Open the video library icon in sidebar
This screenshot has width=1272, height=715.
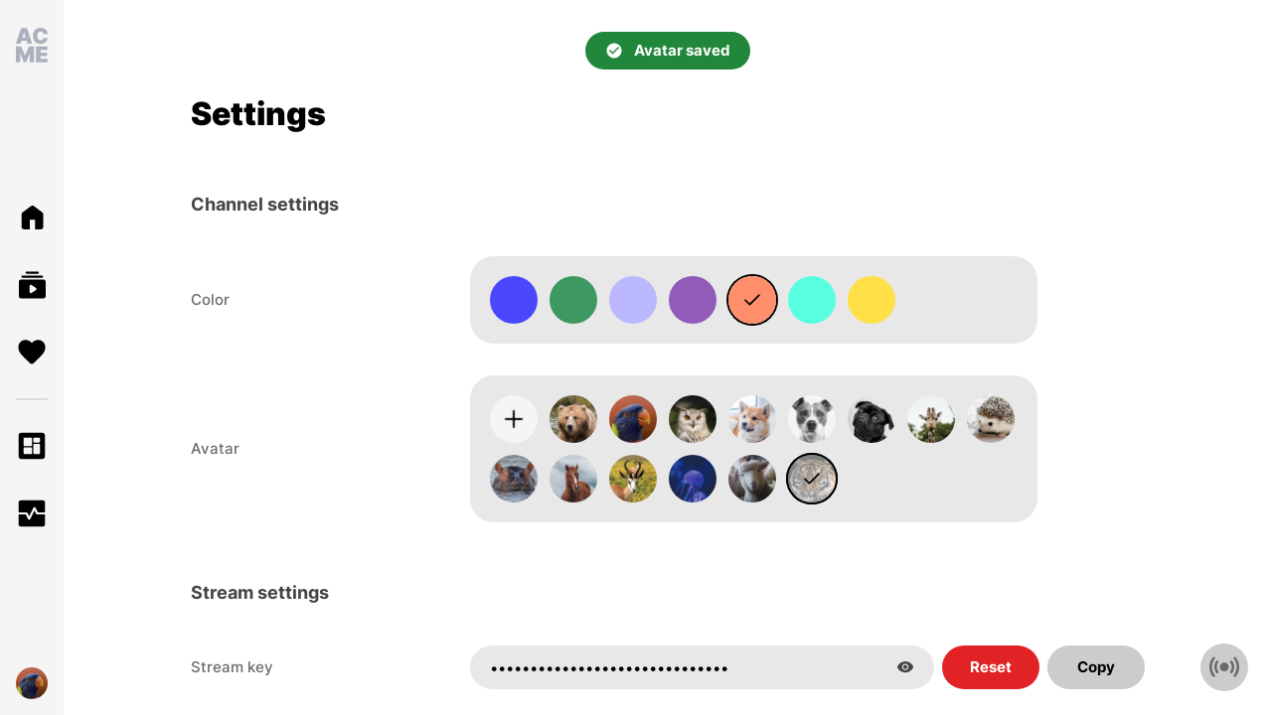click(x=32, y=285)
